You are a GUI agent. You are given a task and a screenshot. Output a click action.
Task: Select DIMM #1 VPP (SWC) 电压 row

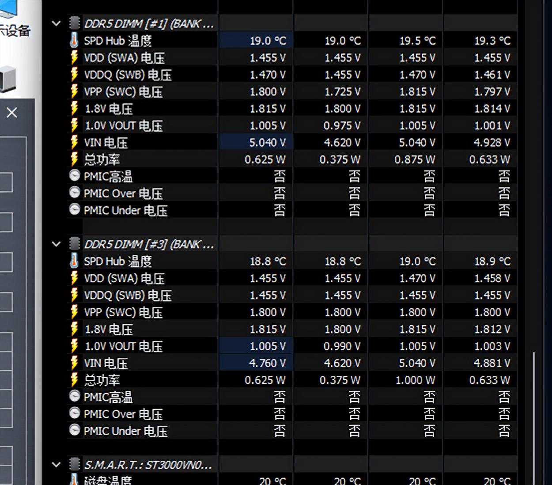[x=292, y=91]
